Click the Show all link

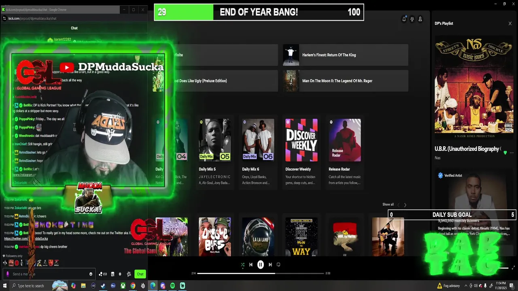click(x=388, y=205)
